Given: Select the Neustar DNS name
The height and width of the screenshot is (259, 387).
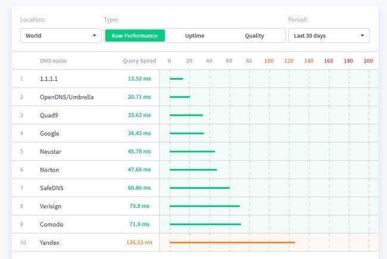Looking at the screenshot, I should (x=51, y=152).
